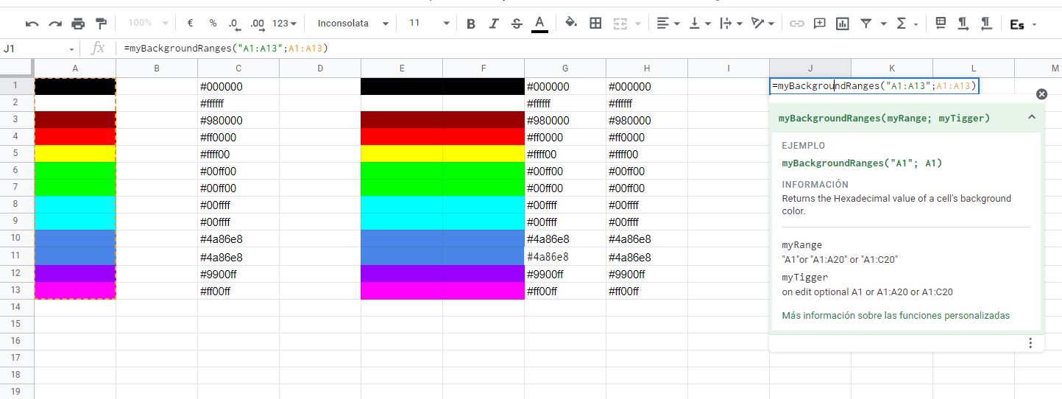This screenshot has width=1062, height=399.
Task: Open the help popup three-dot menu
Action: tap(1030, 343)
